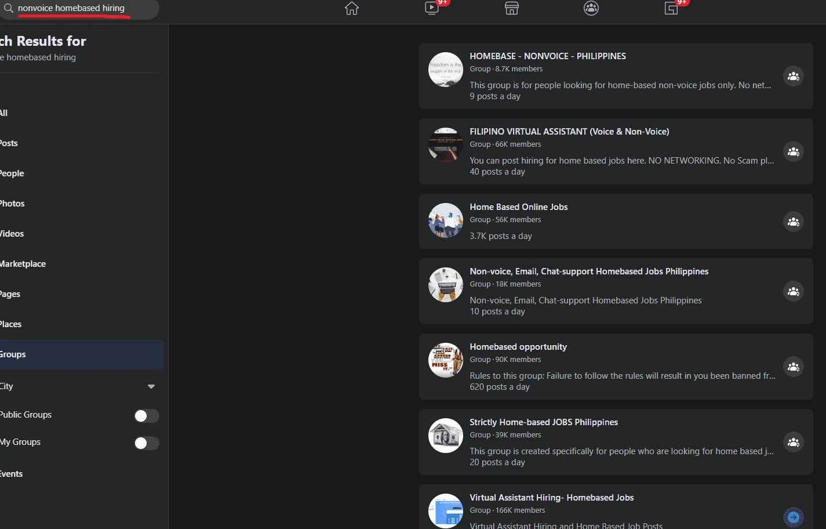Click the 'Group · 56K members' text
Viewport: 826px width, 529px height.
click(505, 220)
